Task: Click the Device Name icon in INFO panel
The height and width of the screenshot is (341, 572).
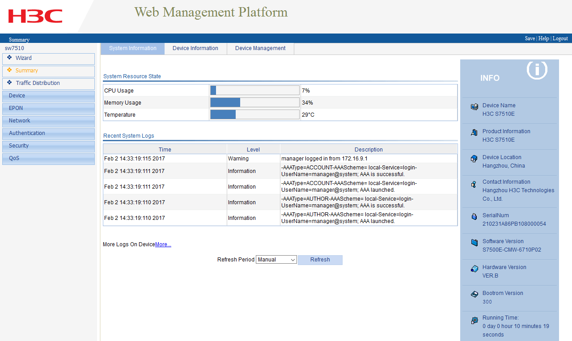Action: coord(475,107)
